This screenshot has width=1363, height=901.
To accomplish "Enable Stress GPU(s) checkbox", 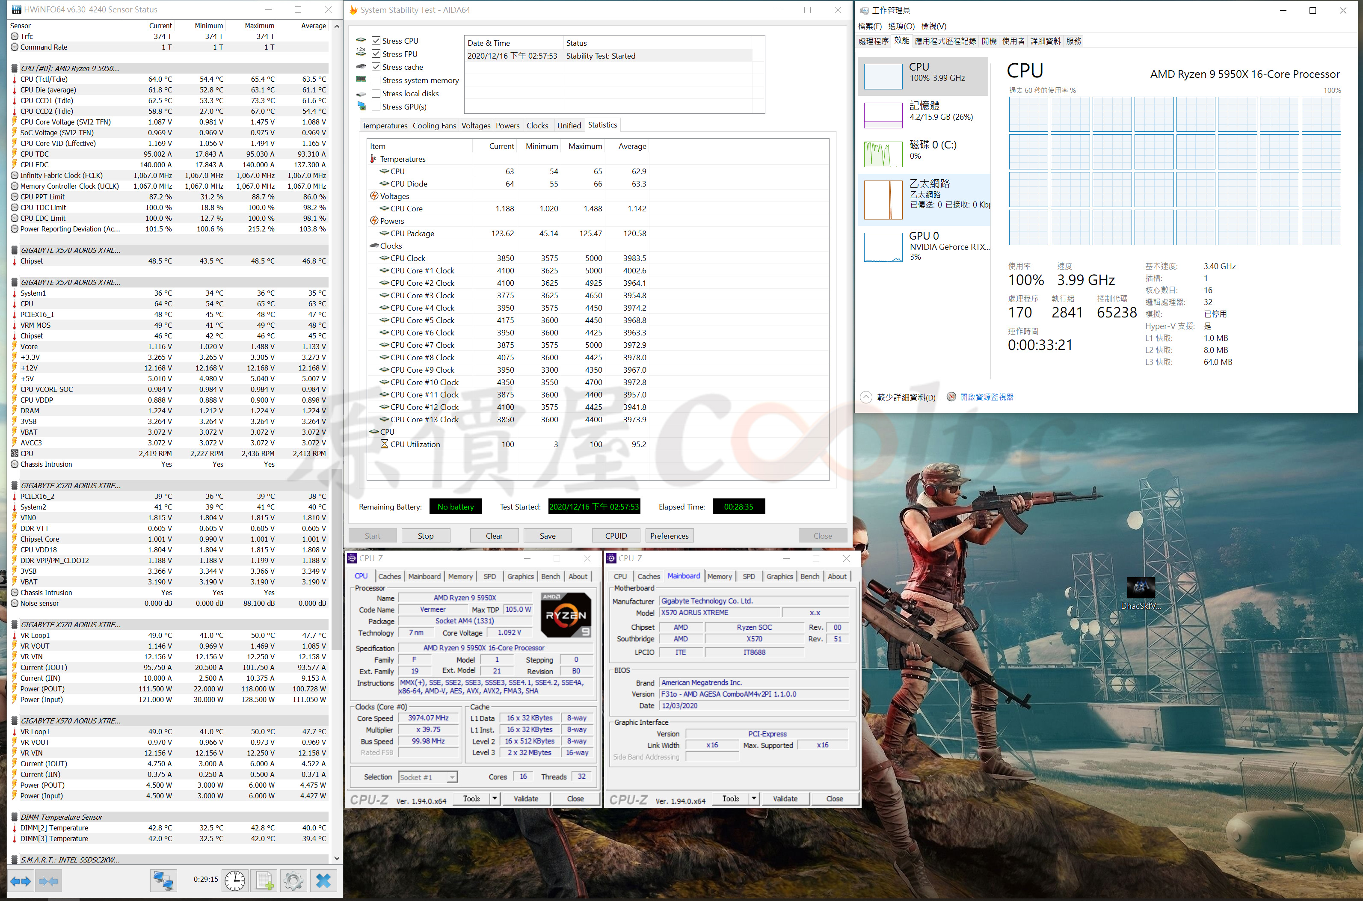I will click(376, 107).
